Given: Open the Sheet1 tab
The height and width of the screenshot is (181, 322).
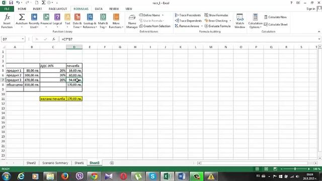Looking at the screenshot, I should click(79, 163).
